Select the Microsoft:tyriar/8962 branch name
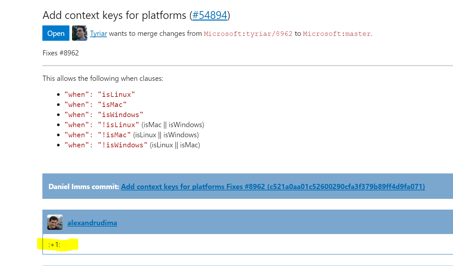This screenshot has width=453, height=266. coord(248,34)
